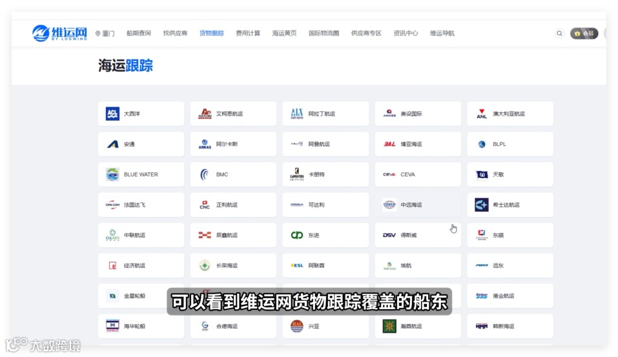618x357 pixels.
Task: Visit 资讯中心 in the top navigation
Action: point(406,33)
